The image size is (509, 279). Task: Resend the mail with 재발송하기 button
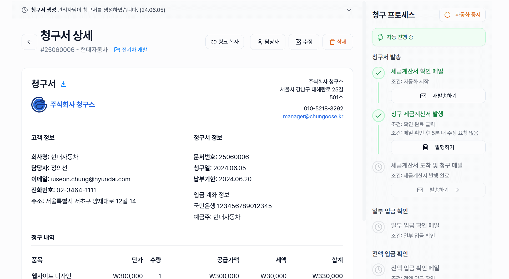(438, 96)
